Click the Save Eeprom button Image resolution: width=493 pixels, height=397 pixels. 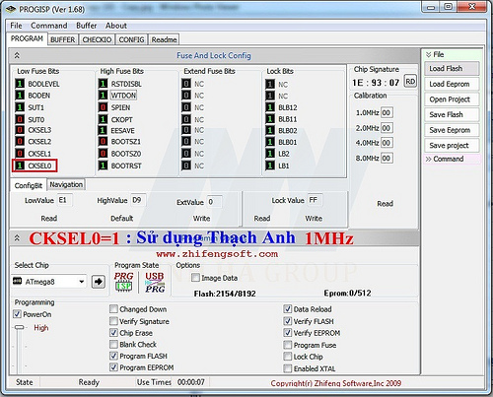(x=452, y=130)
